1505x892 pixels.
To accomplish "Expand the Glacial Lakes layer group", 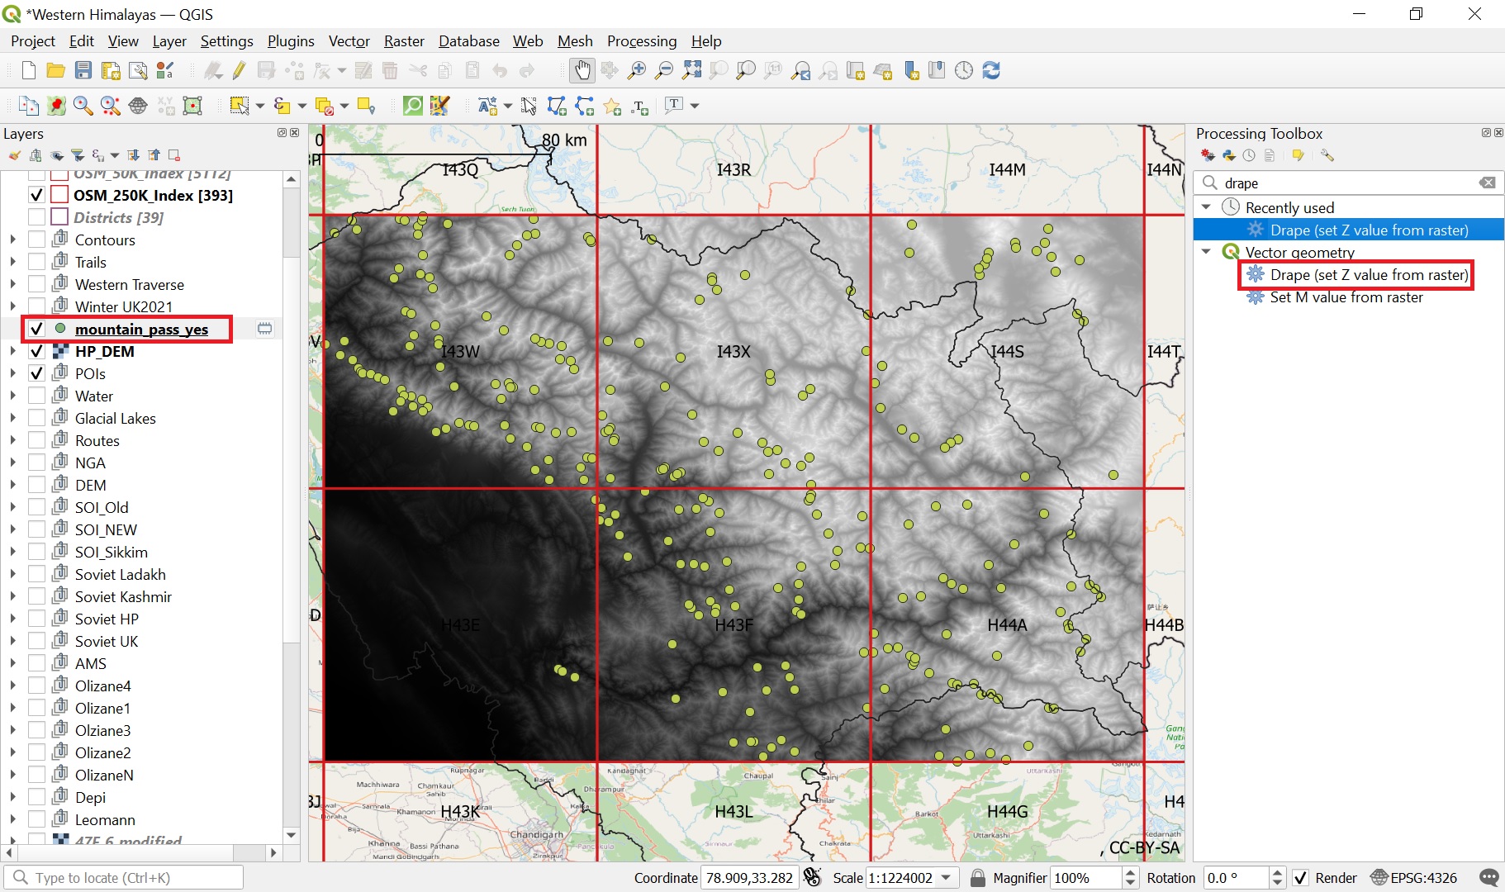I will [12, 418].
